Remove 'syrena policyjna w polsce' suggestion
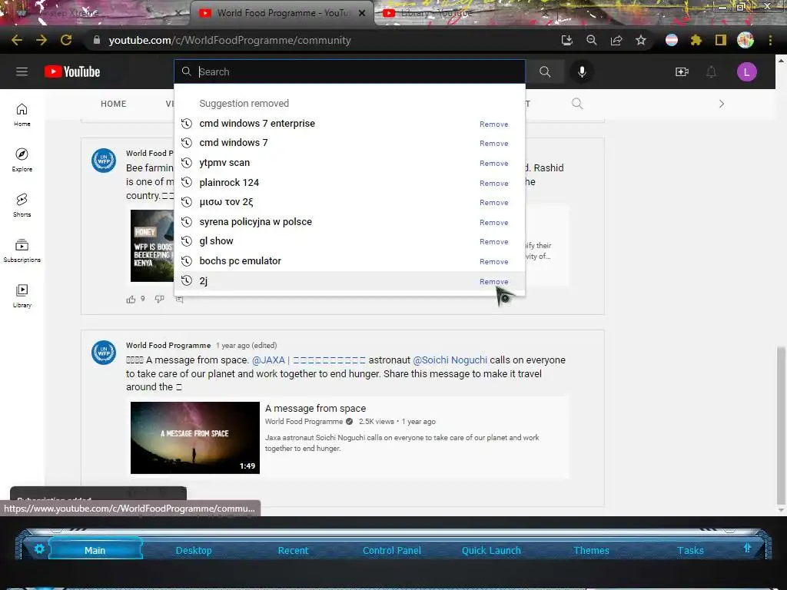787x590 pixels. click(x=494, y=222)
